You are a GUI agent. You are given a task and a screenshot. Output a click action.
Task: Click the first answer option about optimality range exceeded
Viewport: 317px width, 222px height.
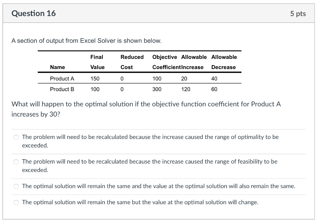tap(150, 141)
